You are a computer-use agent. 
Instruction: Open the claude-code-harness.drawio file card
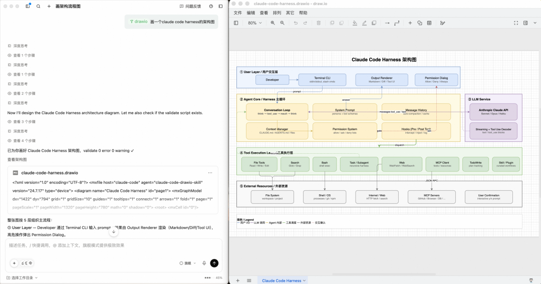point(113,190)
